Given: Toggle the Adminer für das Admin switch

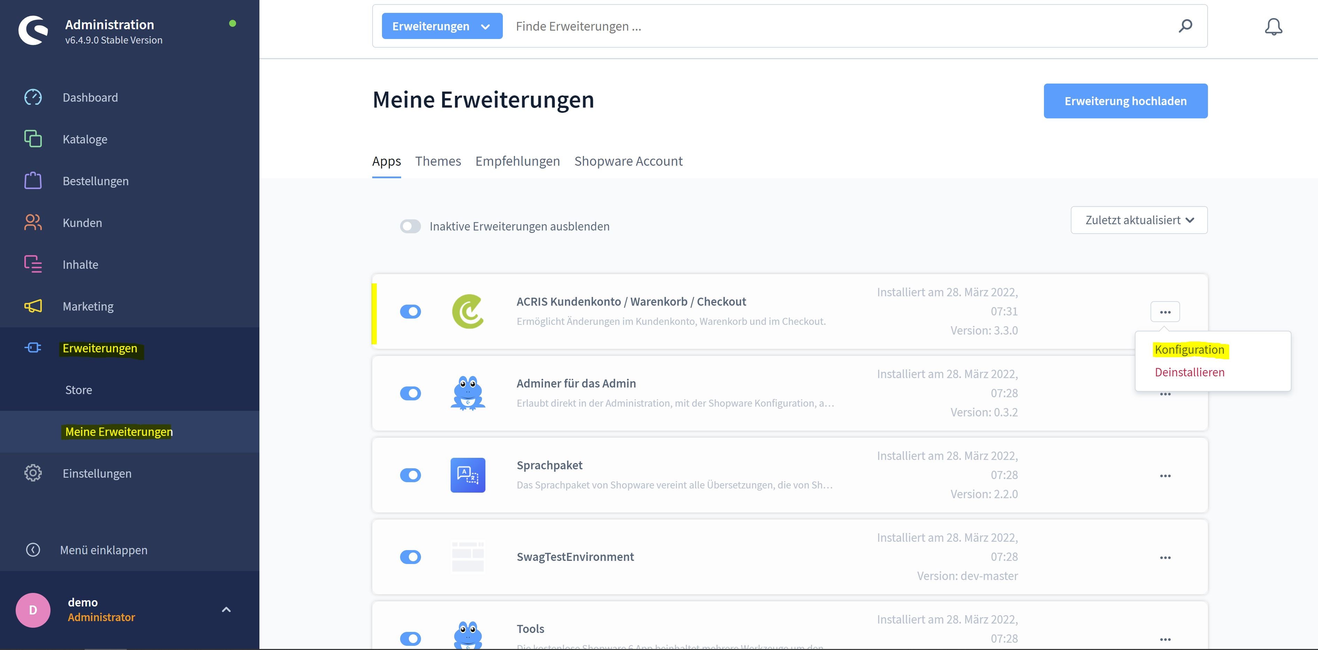Looking at the screenshot, I should (410, 393).
